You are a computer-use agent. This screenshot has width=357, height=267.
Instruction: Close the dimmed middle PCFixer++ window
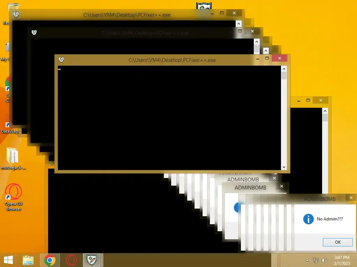(252, 31)
